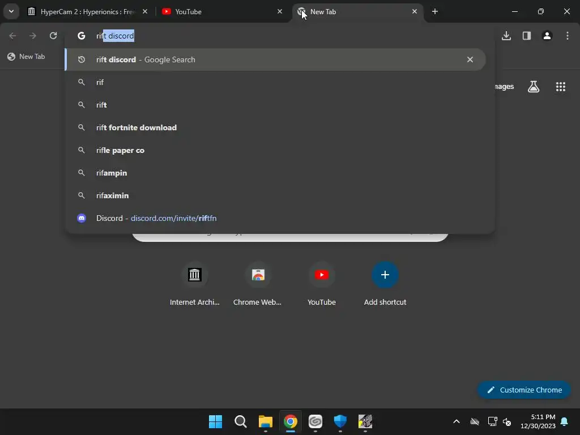Go forward with the forward arrow
The height and width of the screenshot is (435, 580).
(x=33, y=36)
